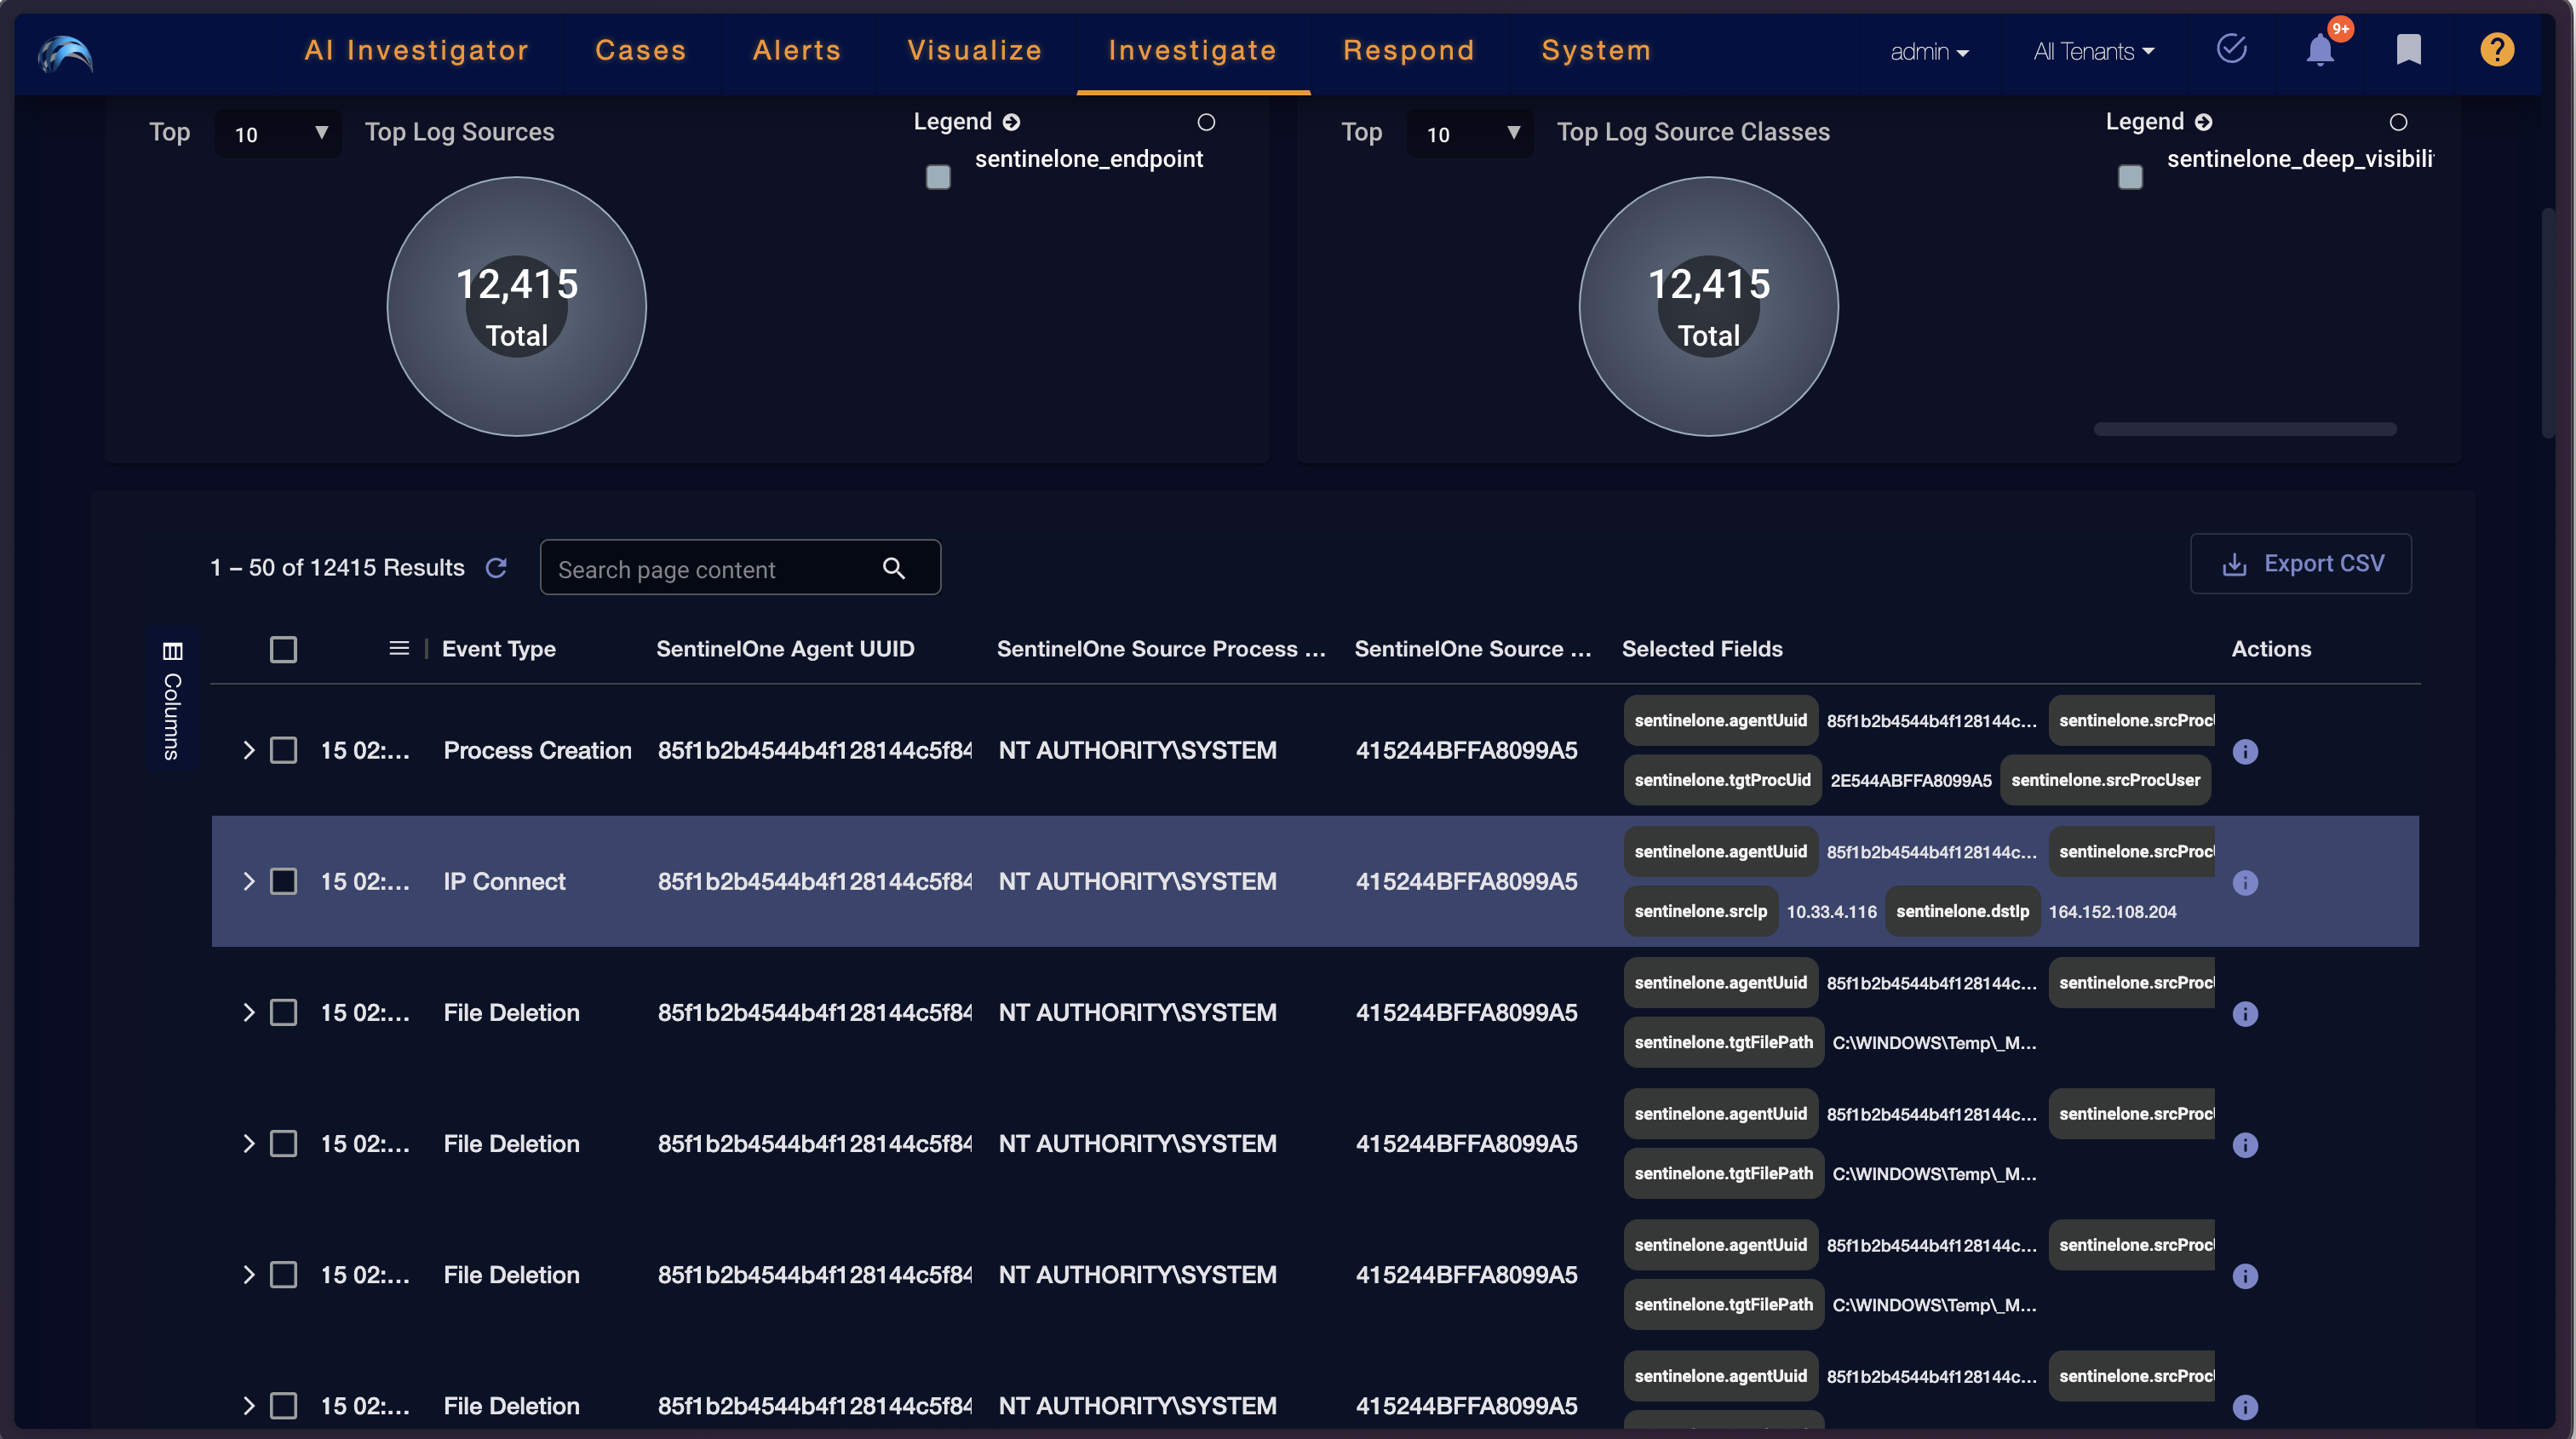Open the AI Investigator menu

[417, 50]
